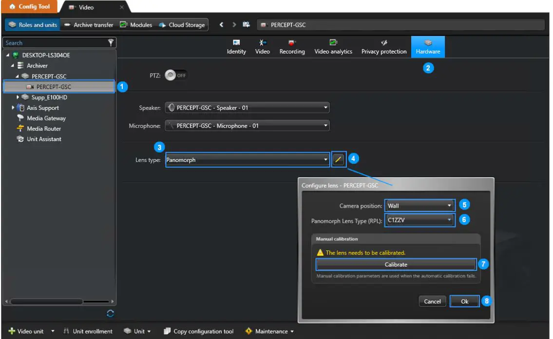This screenshot has width=553, height=339.
Task: Open the Video analytics tab
Action: [333, 47]
